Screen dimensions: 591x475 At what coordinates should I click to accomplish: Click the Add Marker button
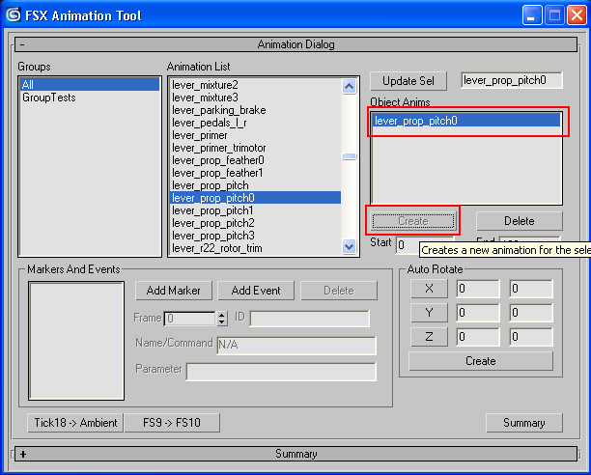174,291
